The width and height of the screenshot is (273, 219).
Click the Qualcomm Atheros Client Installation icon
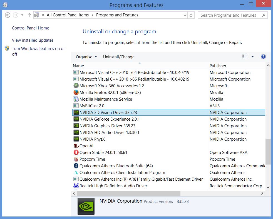[76, 172]
